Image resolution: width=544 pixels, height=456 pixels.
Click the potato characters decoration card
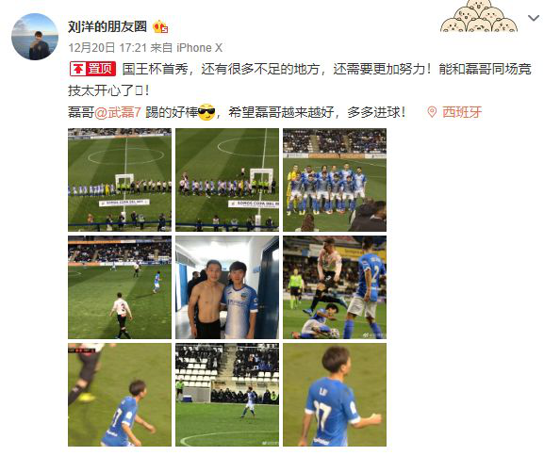(x=479, y=16)
